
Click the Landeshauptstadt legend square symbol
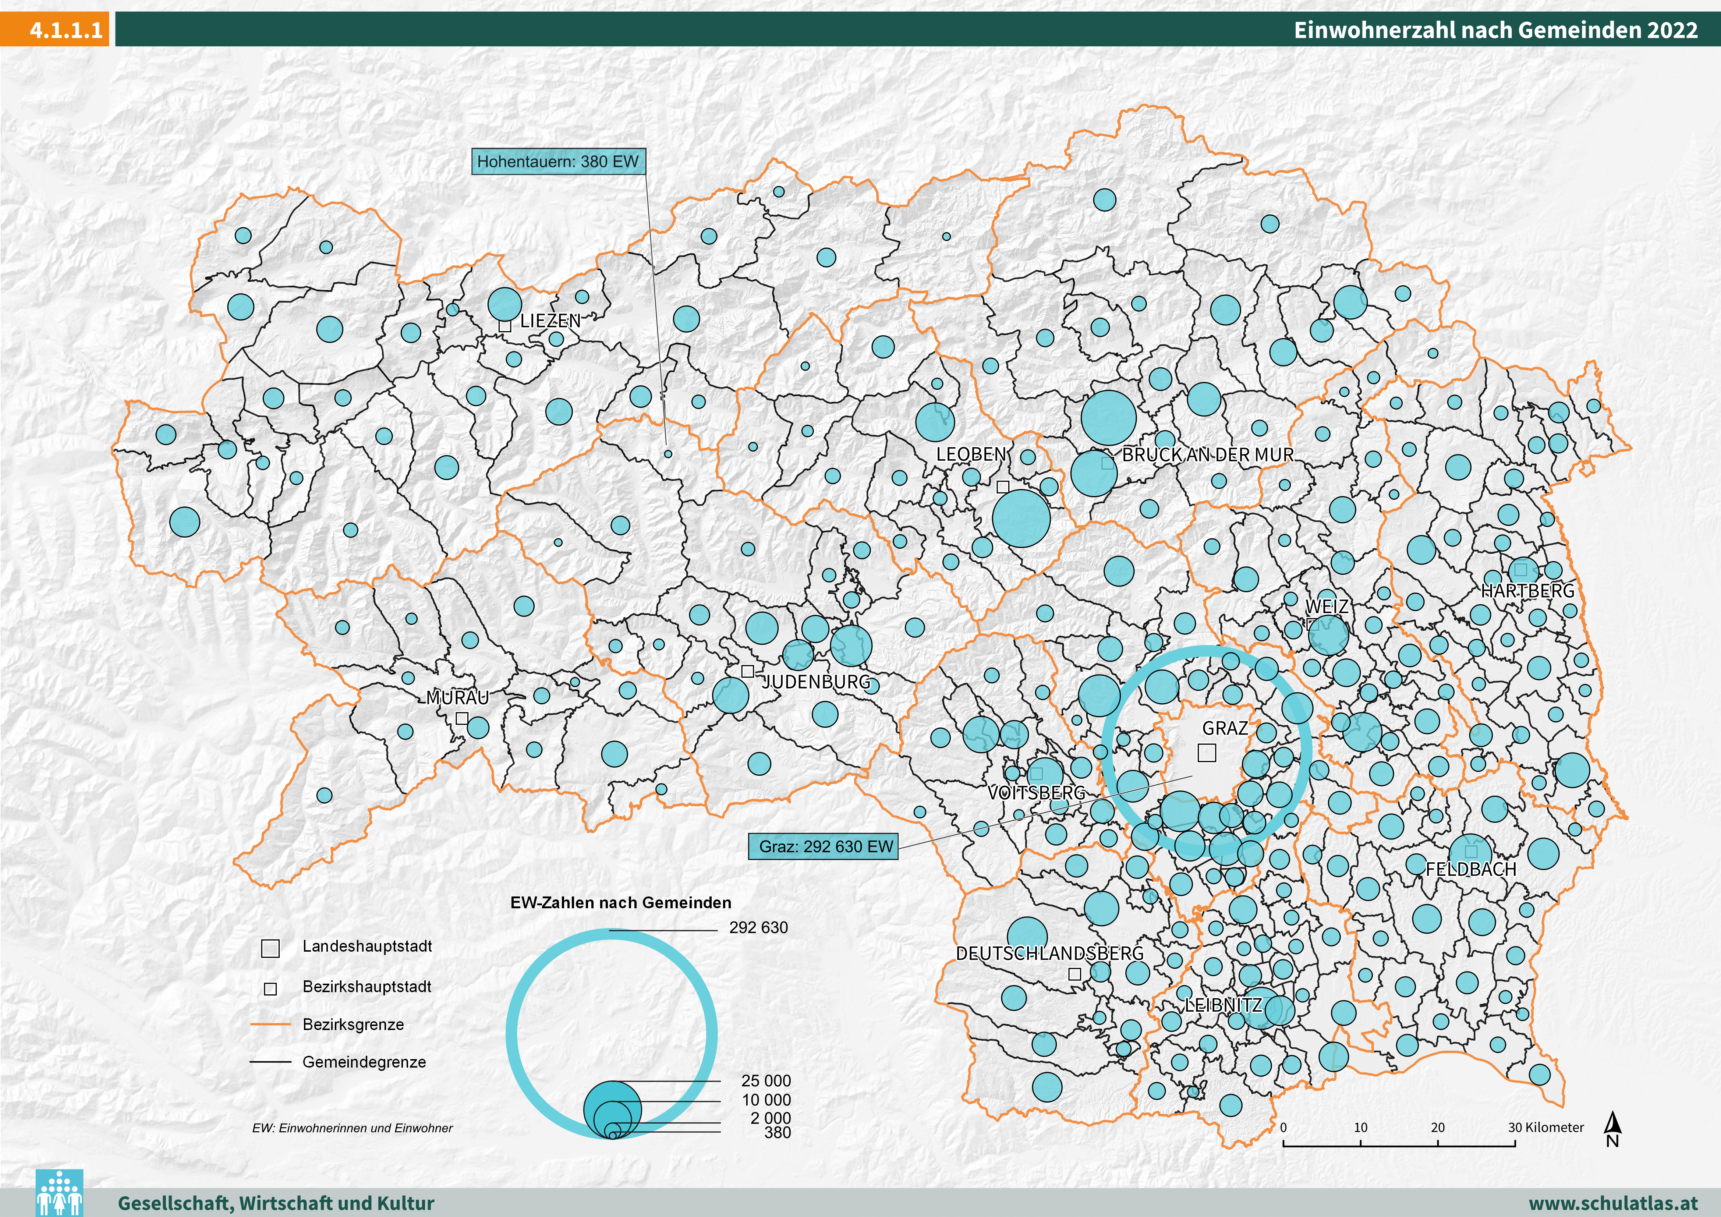click(x=270, y=948)
